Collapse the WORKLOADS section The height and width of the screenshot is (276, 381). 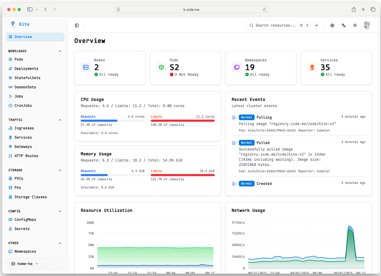coord(60,51)
